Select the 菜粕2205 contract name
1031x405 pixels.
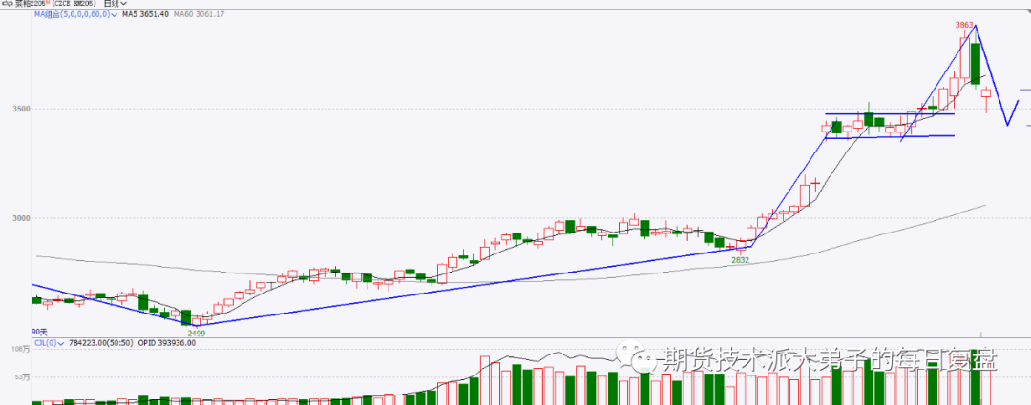point(31,3)
